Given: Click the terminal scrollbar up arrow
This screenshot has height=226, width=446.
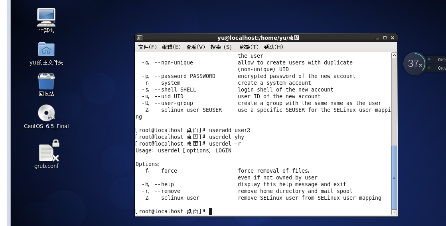Looking at the screenshot, I should (394, 55).
